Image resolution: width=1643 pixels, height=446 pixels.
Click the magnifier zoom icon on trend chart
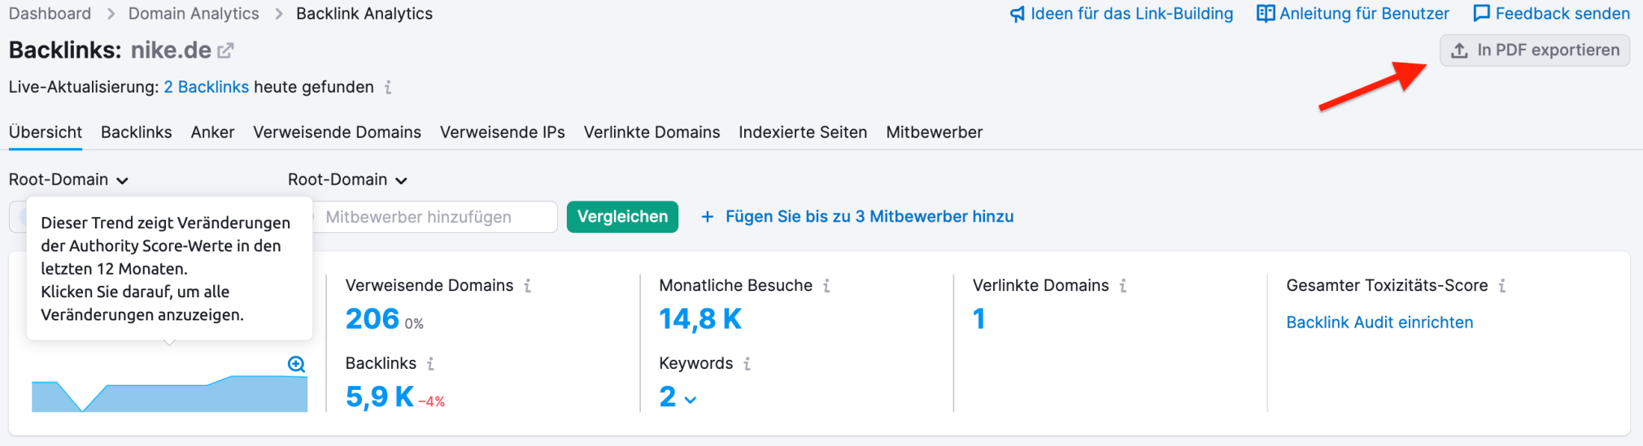297,364
